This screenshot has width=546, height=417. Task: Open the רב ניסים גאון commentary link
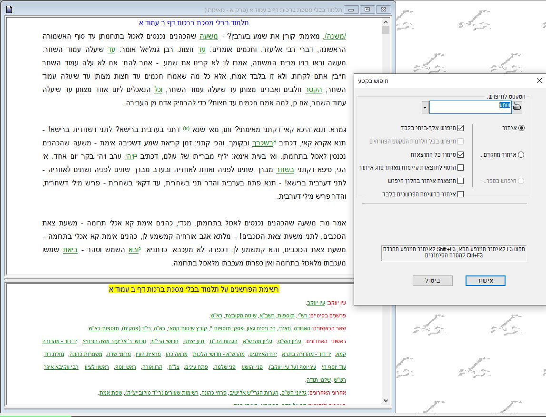(260, 328)
